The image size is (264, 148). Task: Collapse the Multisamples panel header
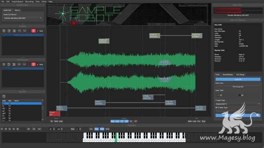click(x=23, y=59)
